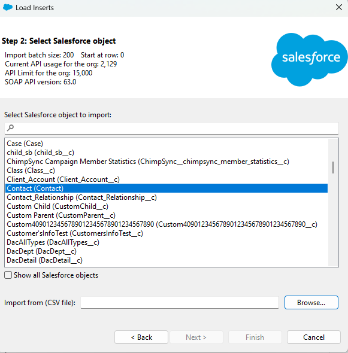Close the Load Inserts dialog
The image size is (348, 353).
pos(339,7)
